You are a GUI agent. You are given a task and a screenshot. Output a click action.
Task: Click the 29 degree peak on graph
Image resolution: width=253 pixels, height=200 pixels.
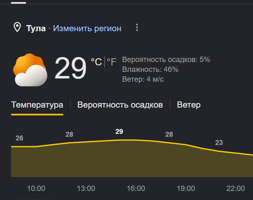119,131
